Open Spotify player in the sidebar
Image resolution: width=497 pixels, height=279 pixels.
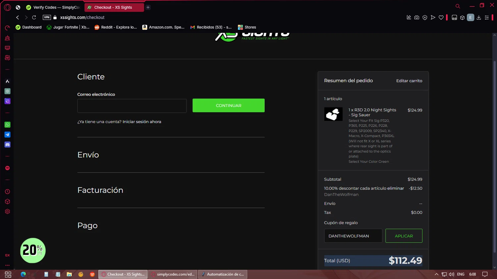coord(7,168)
